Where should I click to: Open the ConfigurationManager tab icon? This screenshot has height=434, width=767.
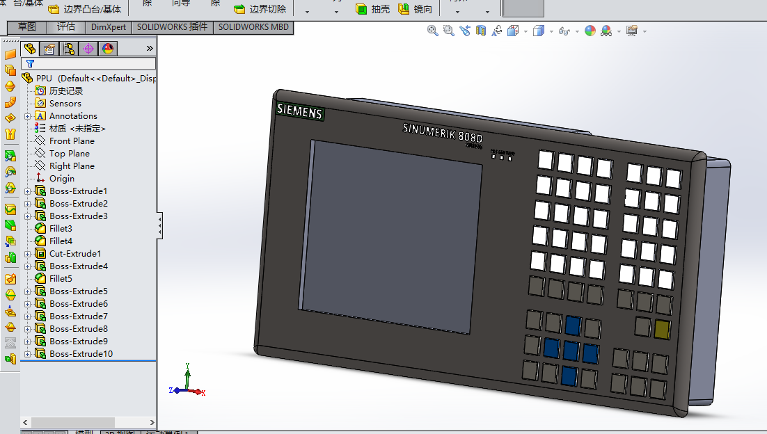click(68, 49)
